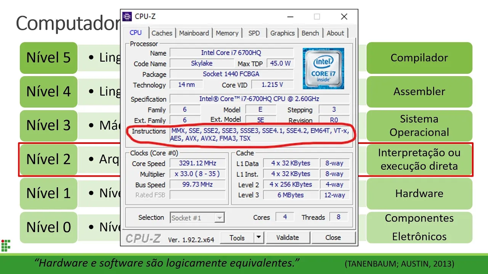Image resolution: width=488 pixels, height=274 pixels.
Task: Switch to the Graphics tab
Action: (283, 33)
